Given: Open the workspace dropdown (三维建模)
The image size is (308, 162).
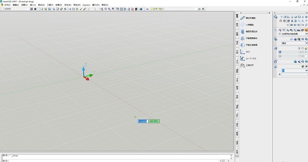Looking at the screenshot, I should point(16,9).
